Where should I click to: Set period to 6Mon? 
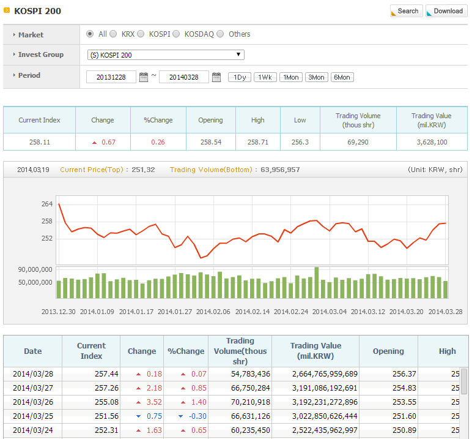[x=342, y=77]
